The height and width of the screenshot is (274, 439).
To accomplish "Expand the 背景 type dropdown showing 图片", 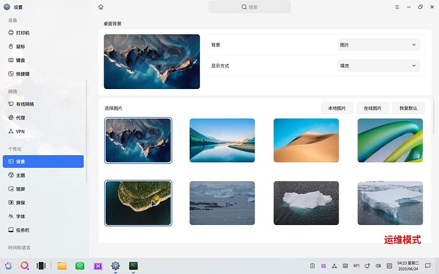I will (379, 45).
